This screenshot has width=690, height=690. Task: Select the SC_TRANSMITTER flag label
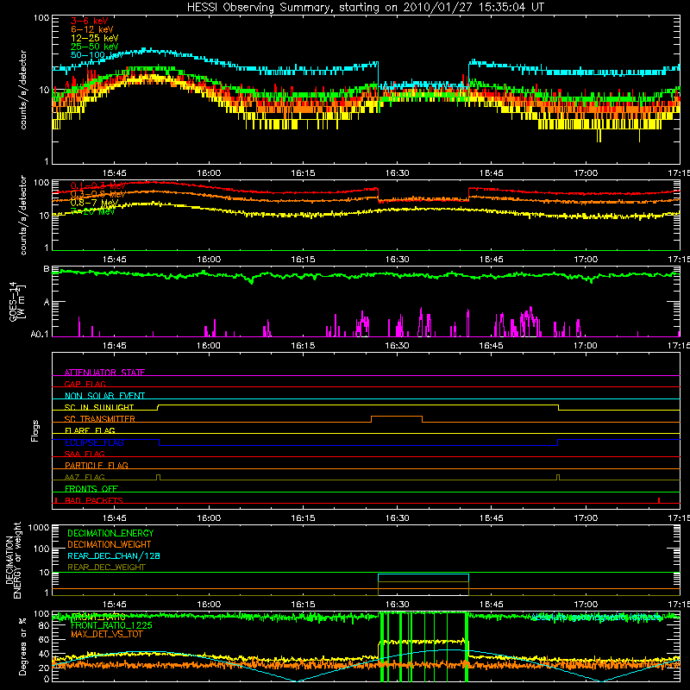coord(100,419)
